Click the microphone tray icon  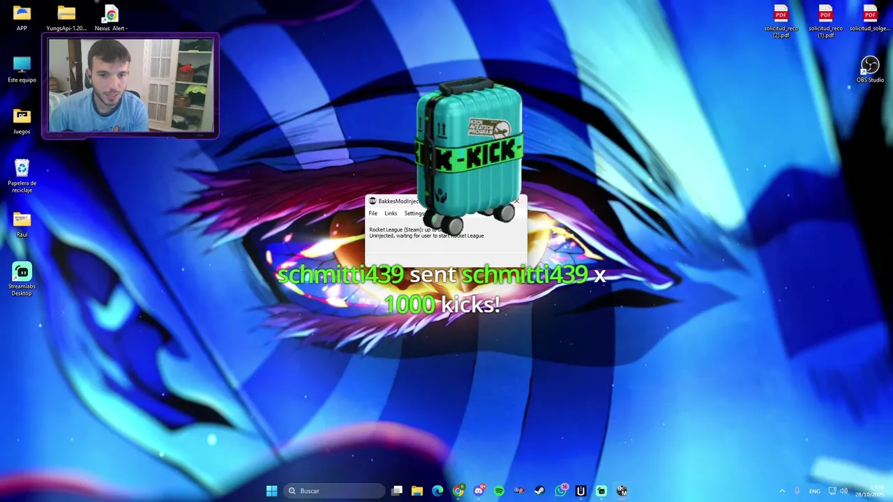coord(797,491)
